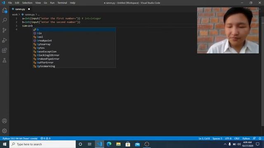Viewport: 264px width, 148px height.
Task: Change file encoding UTF-8
Action: point(228,139)
